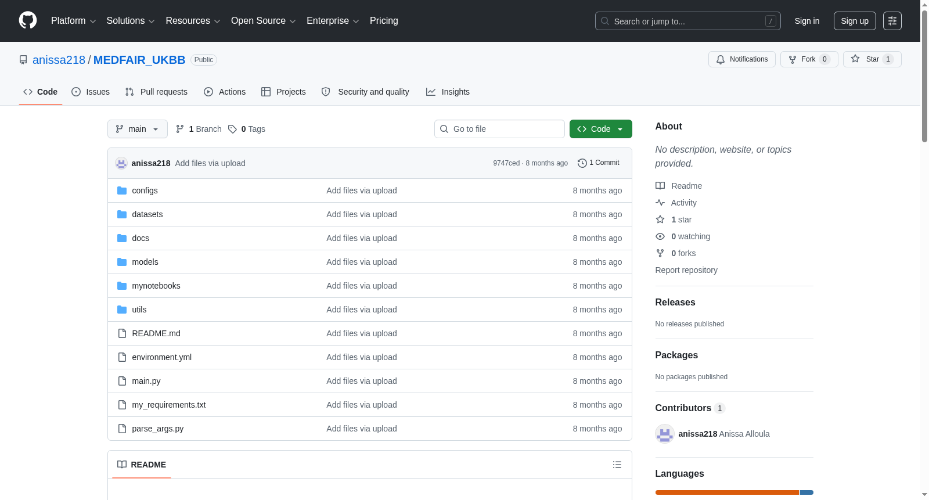Screen dimensions: 929x500
Task: Click the 1 Branch link
Action: pos(199,129)
